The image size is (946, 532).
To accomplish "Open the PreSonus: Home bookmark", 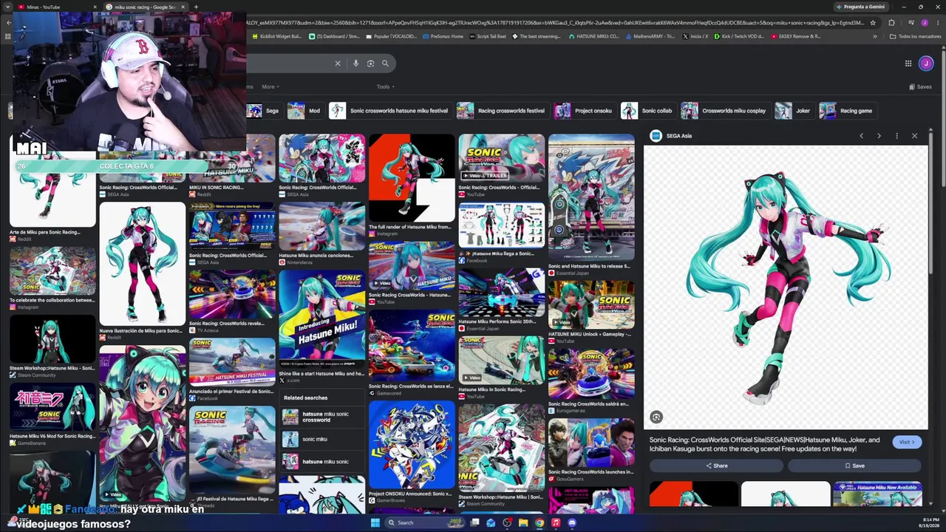I will point(443,36).
